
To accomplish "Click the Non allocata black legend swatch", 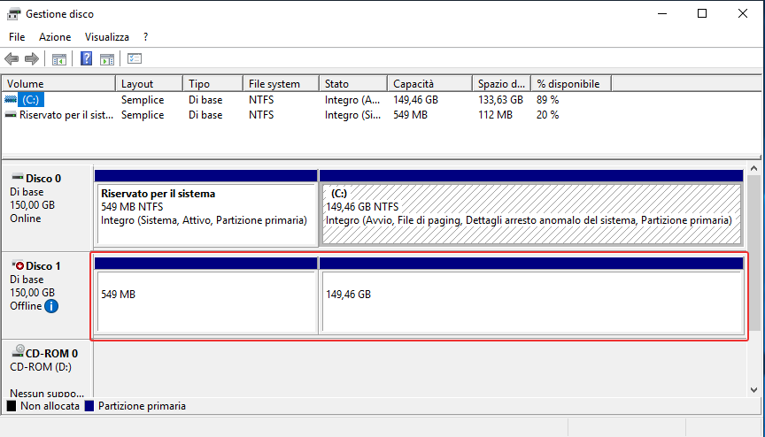I will [x=12, y=406].
